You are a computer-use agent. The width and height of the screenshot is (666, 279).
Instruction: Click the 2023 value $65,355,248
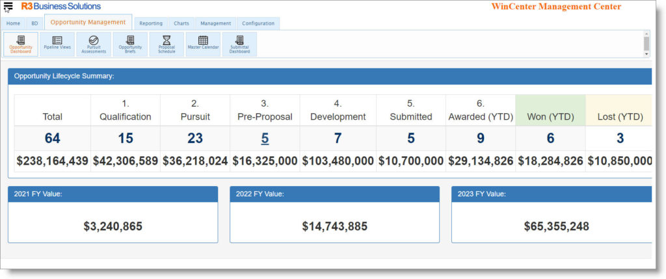click(x=557, y=226)
